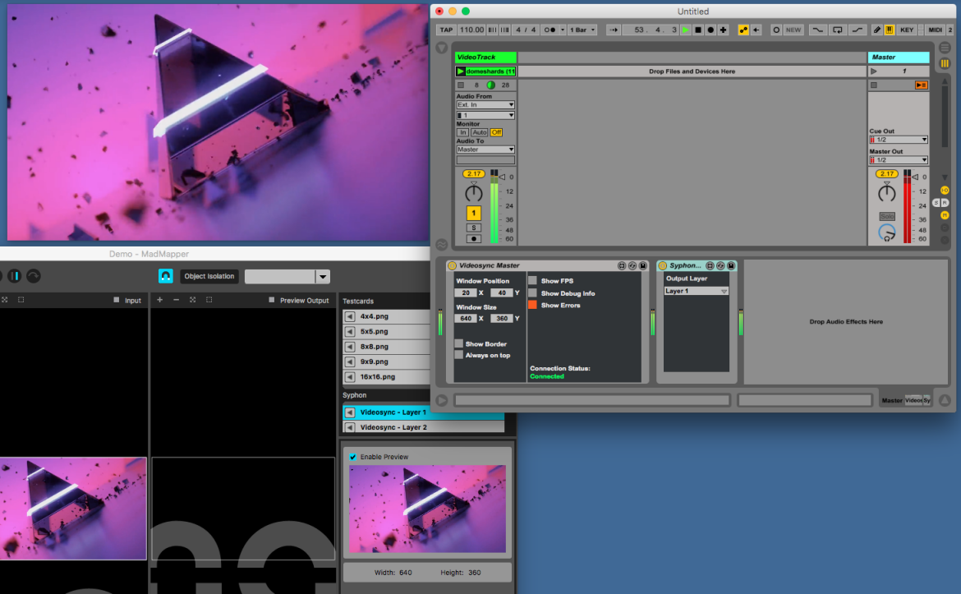Click the Follow arrow button in the transport

614,30
